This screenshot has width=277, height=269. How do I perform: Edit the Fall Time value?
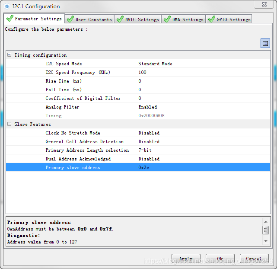click(204, 90)
